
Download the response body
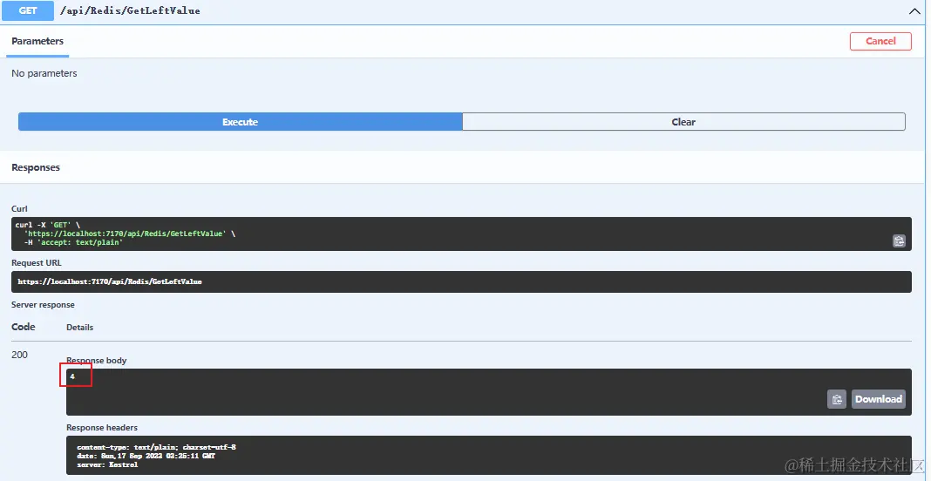click(x=879, y=399)
